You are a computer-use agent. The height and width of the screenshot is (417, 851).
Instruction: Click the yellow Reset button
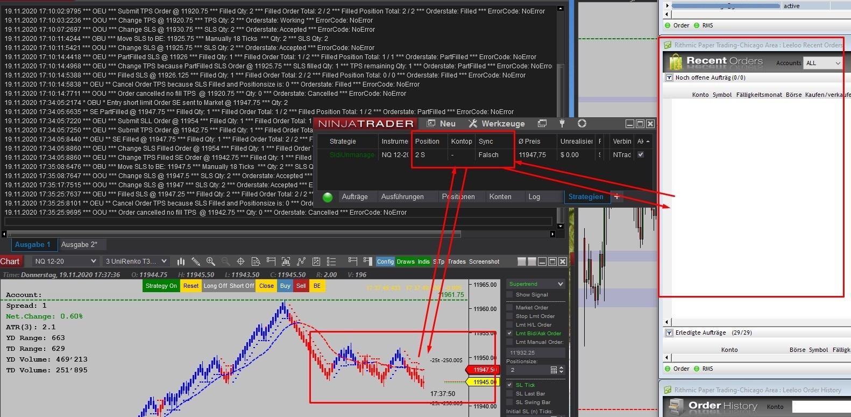pos(191,286)
